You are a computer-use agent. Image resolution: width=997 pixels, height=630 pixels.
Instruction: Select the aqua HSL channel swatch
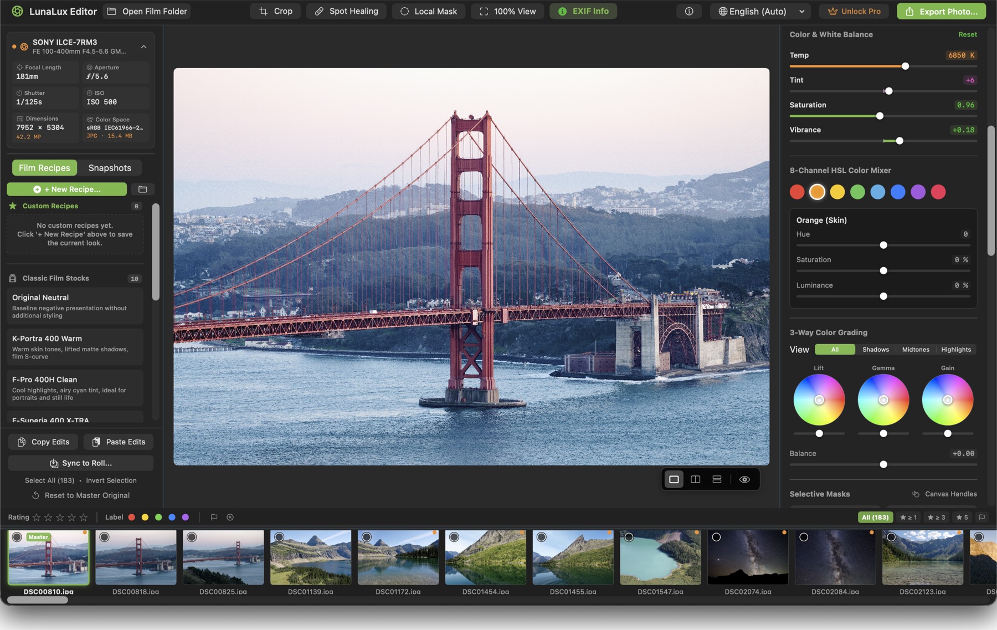point(878,192)
